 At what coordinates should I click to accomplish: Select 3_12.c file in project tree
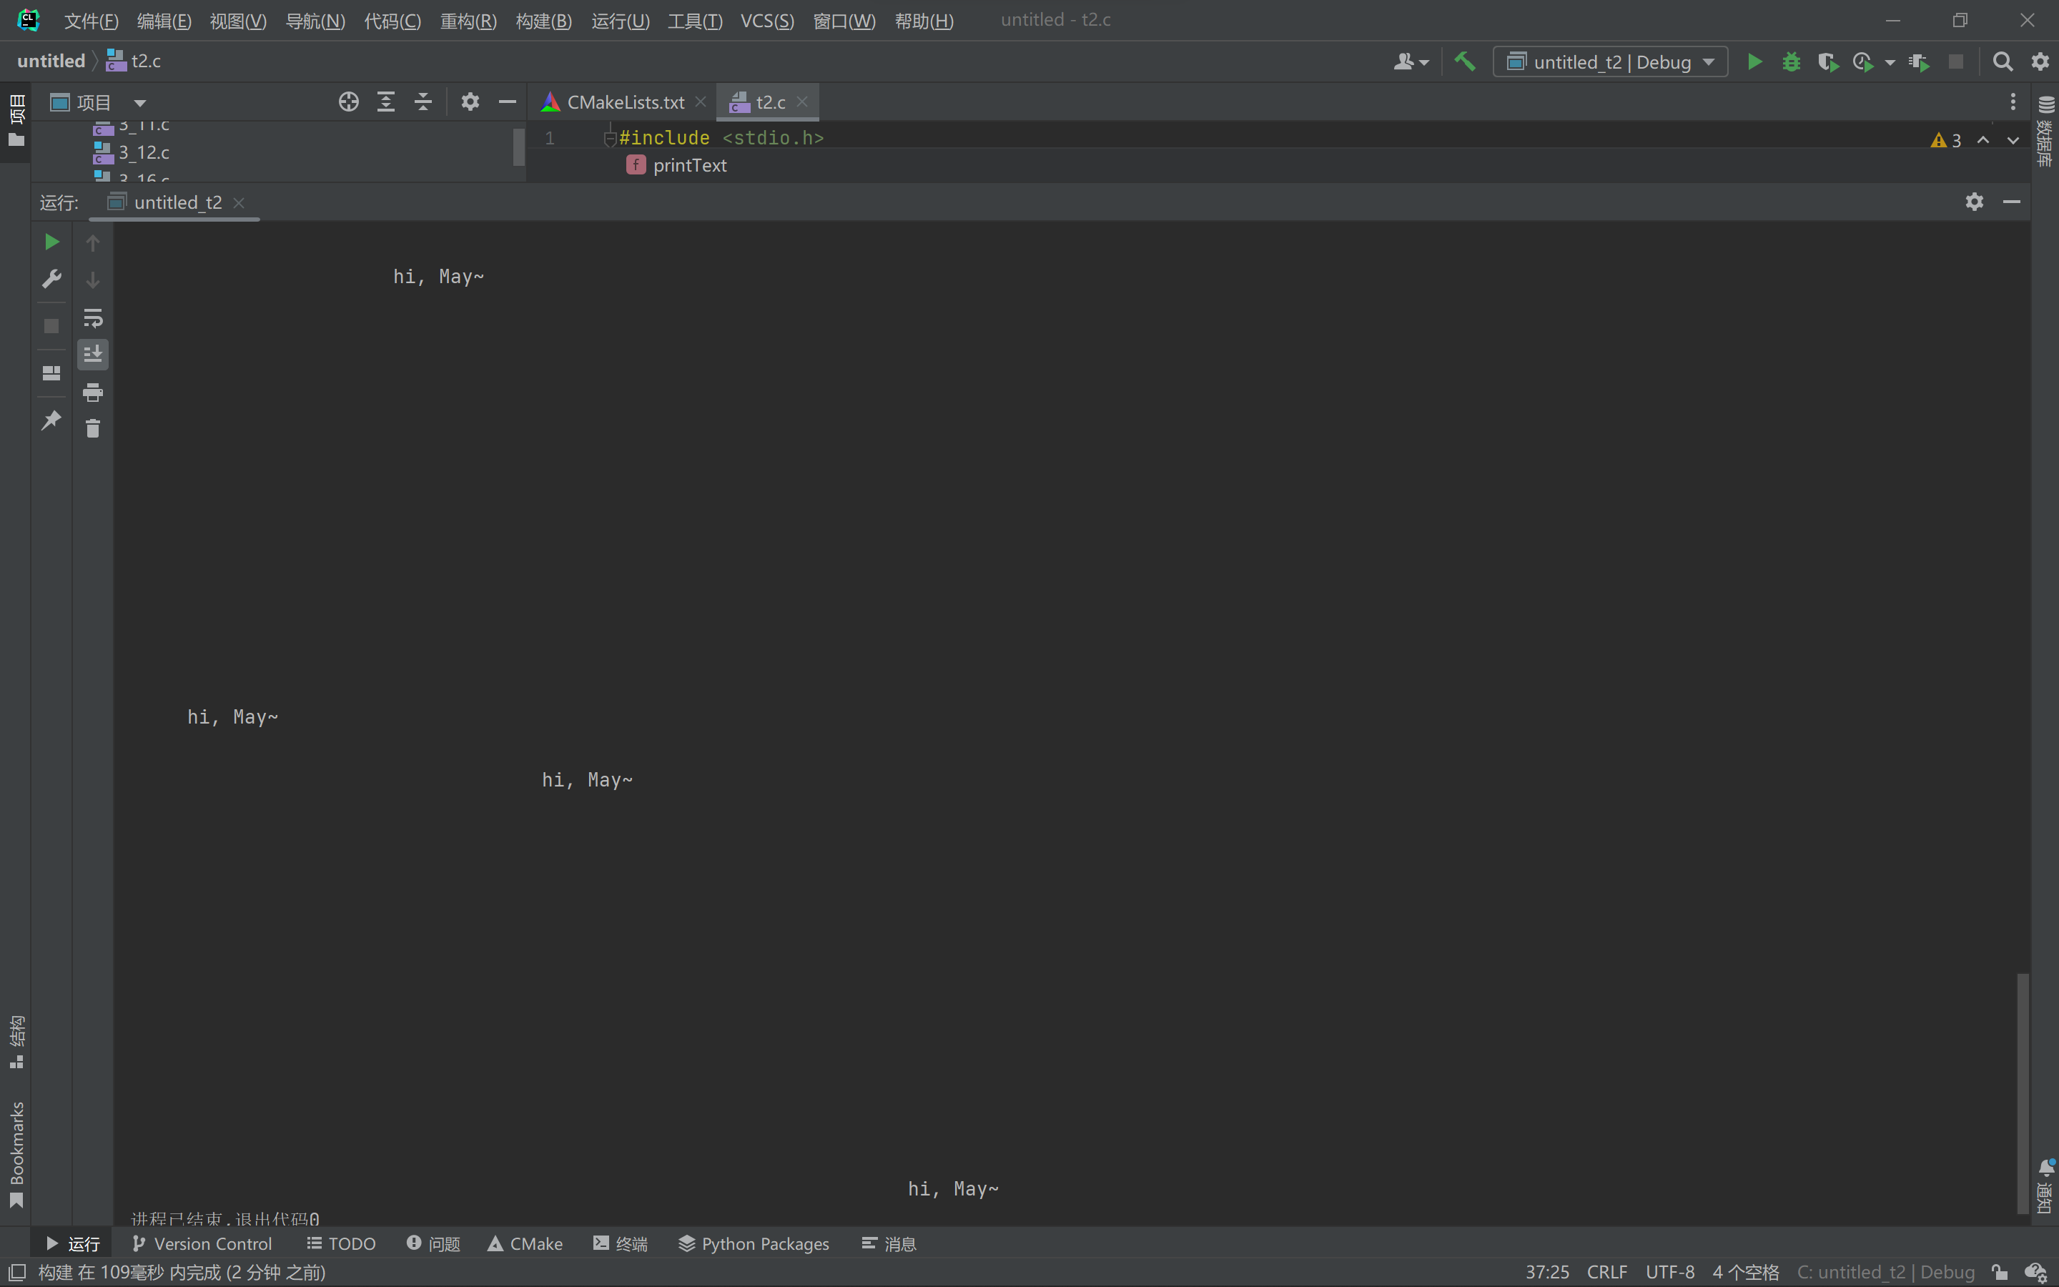[x=144, y=152]
